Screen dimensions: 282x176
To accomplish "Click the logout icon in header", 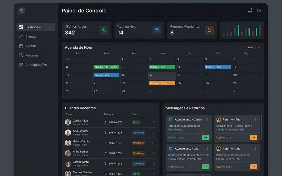I will 259,10.
